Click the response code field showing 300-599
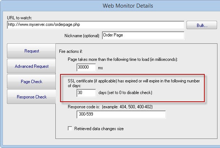The height and width of the screenshot is (148, 220). [121, 114]
